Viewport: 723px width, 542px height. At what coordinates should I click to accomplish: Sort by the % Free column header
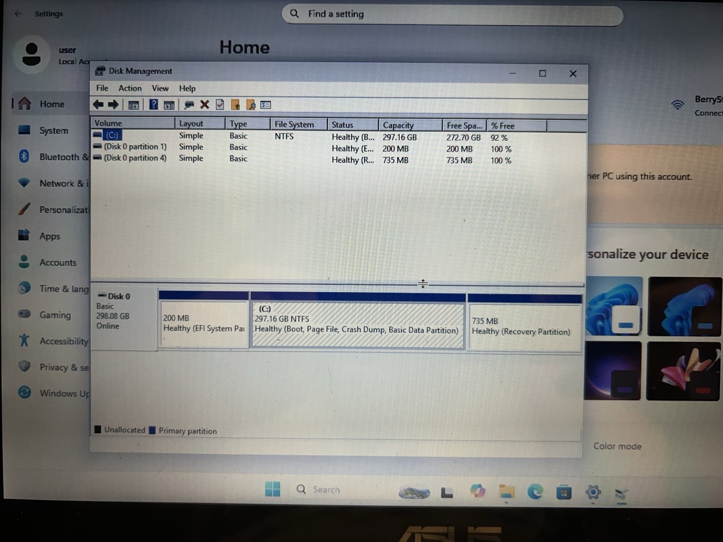[516, 126]
